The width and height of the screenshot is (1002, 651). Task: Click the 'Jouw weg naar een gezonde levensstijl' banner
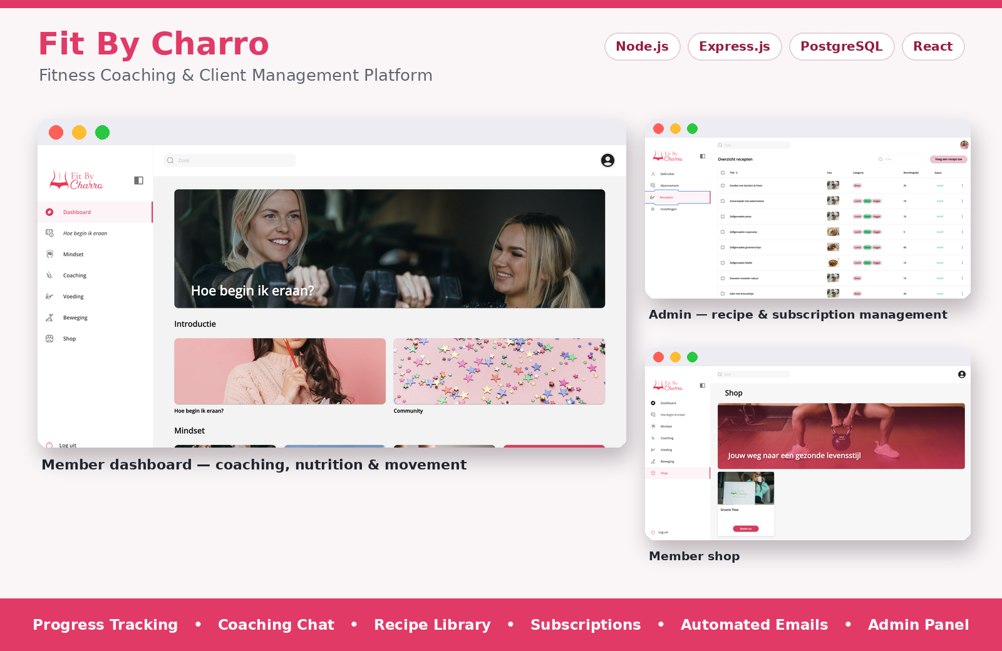[841, 436]
